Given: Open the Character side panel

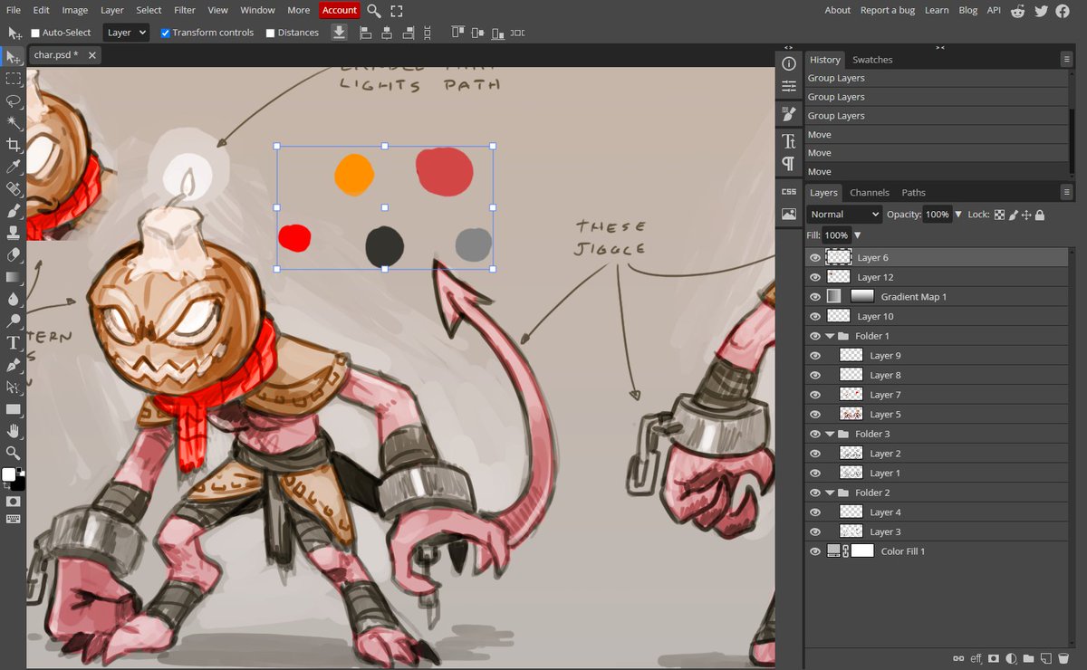Looking at the screenshot, I should tap(789, 141).
